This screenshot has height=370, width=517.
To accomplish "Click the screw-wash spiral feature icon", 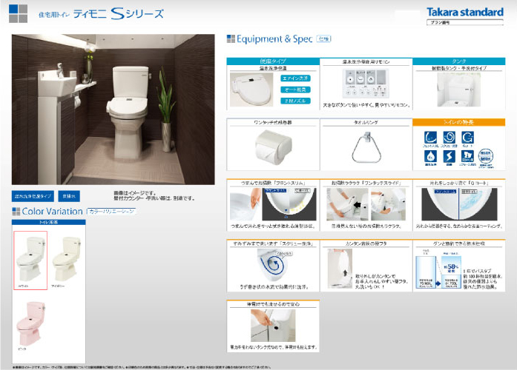I will pos(449,138).
